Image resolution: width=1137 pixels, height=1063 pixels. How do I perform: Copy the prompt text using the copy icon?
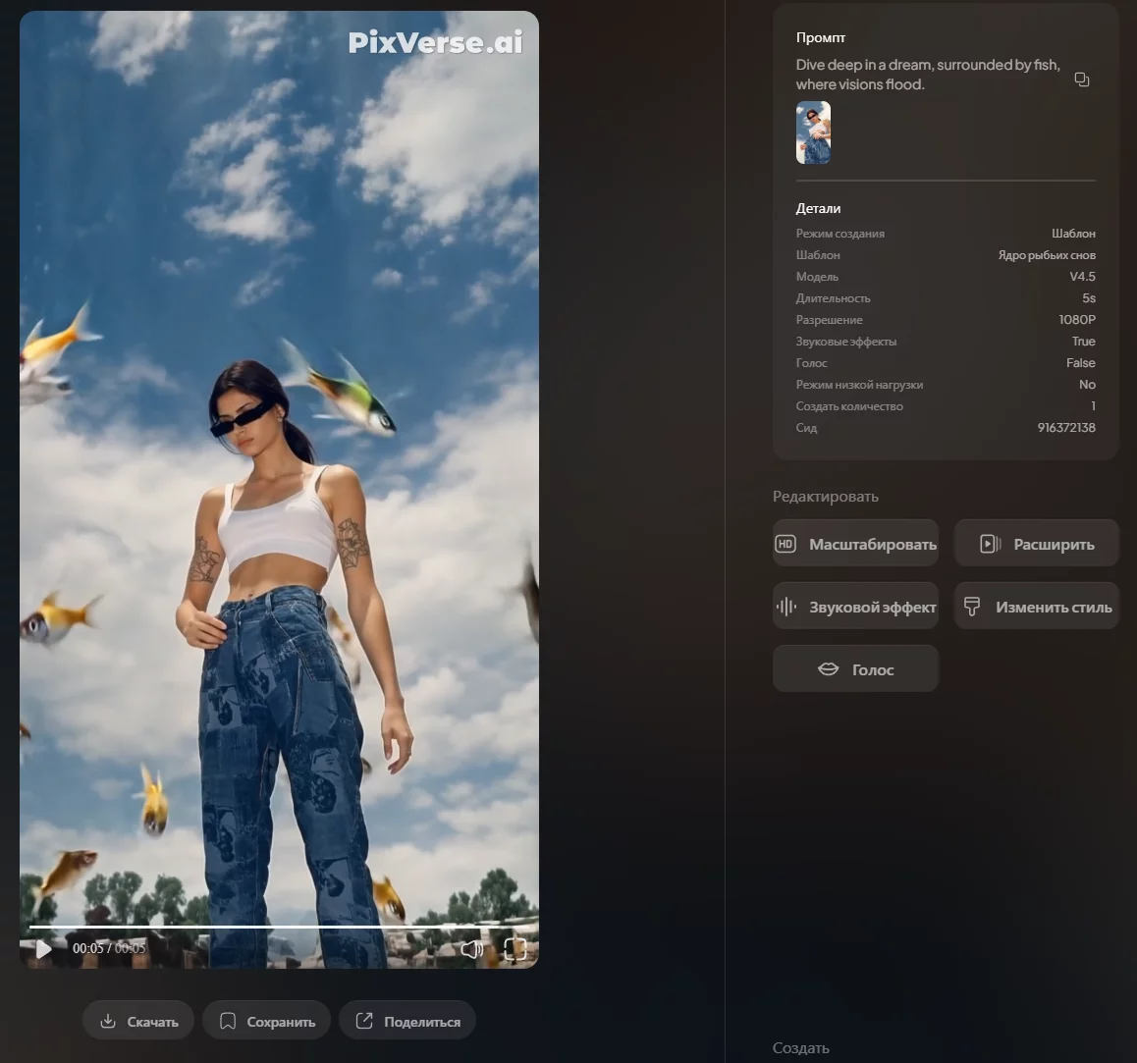(x=1082, y=80)
